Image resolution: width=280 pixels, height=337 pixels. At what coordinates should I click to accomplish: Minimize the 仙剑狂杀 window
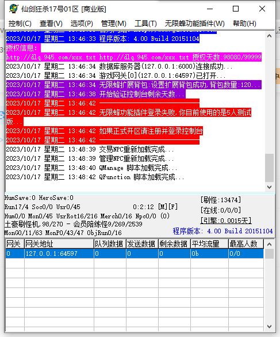210,9
